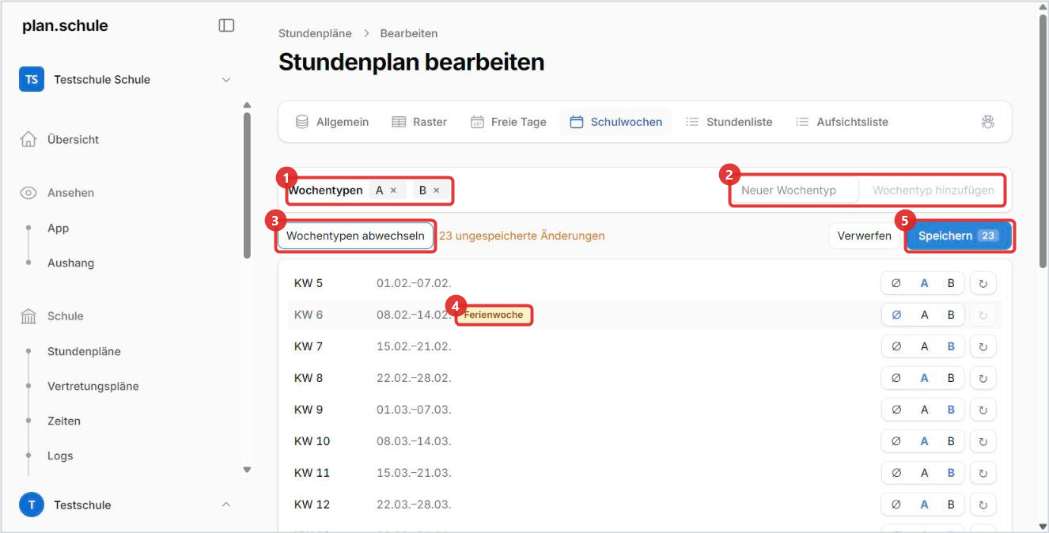Click the Wochentypen abwechseln button
The image size is (1049, 533).
coord(355,236)
